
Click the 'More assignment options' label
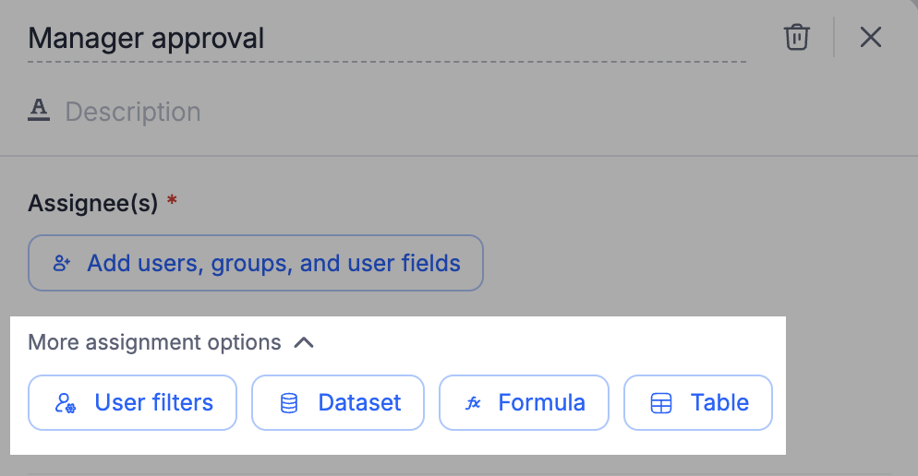pyautogui.click(x=154, y=343)
